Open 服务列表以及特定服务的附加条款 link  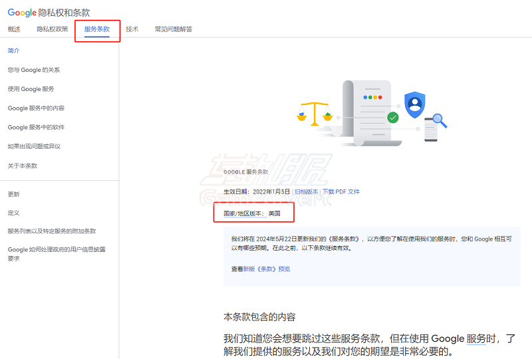(x=52, y=231)
